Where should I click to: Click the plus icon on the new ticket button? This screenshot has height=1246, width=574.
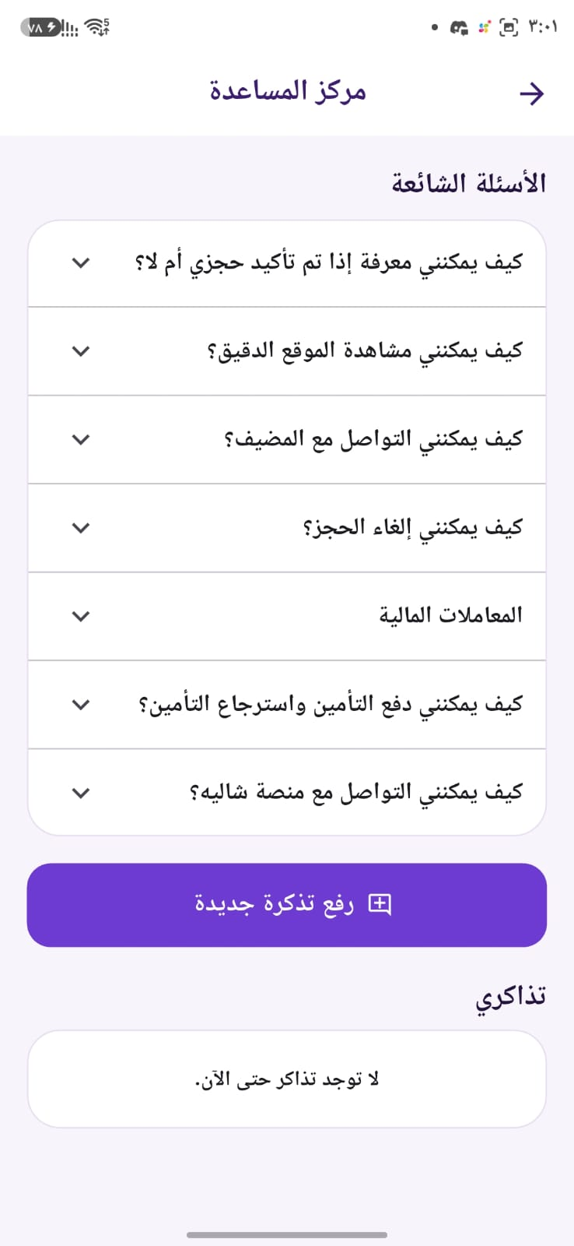click(x=380, y=904)
